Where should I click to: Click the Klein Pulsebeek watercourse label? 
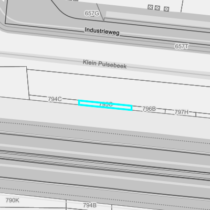[x=104, y=64]
